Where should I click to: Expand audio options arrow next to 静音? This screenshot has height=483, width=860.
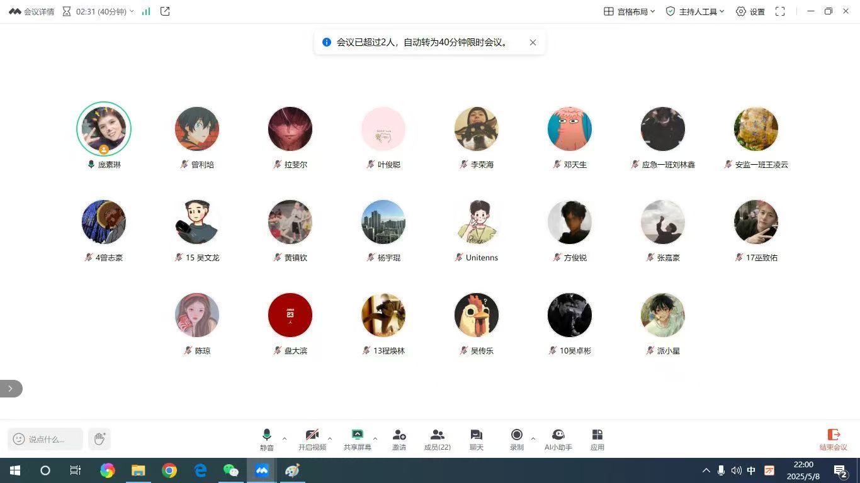click(x=285, y=438)
